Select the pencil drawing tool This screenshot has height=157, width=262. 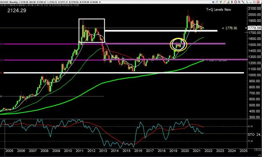coord(224,2)
